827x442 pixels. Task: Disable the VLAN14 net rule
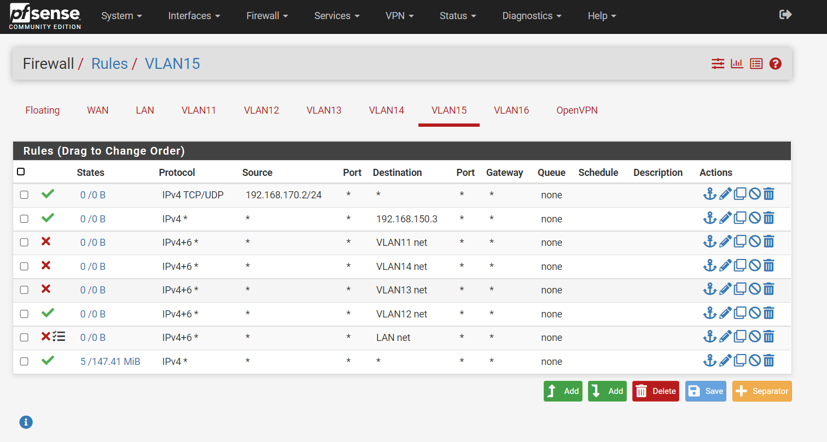click(755, 266)
